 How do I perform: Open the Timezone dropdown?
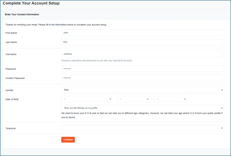tap(142, 128)
